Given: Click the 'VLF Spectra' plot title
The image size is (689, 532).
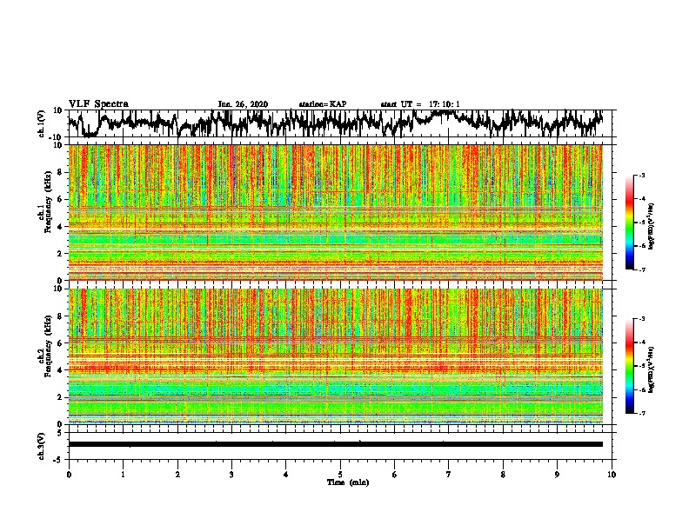Looking at the screenshot, I should [x=98, y=104].
